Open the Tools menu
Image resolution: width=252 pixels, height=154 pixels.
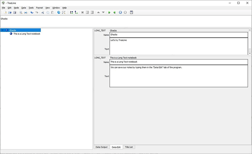coord(31,8)
